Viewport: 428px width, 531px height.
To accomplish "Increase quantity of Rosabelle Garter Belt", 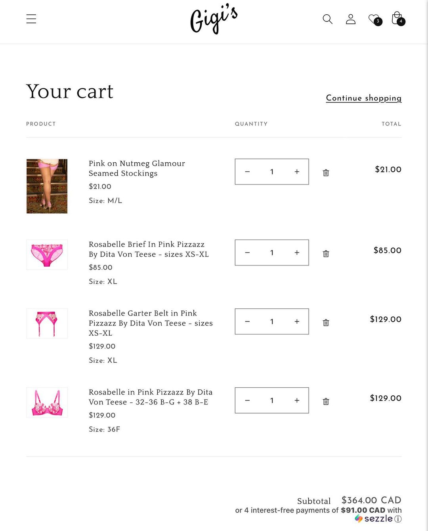I will pyautogui.click(x=297, y=322).
